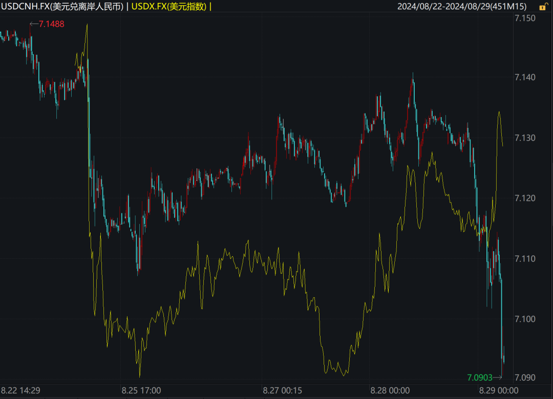Click the 7.100 price axis label

click(x=524, y=319)
